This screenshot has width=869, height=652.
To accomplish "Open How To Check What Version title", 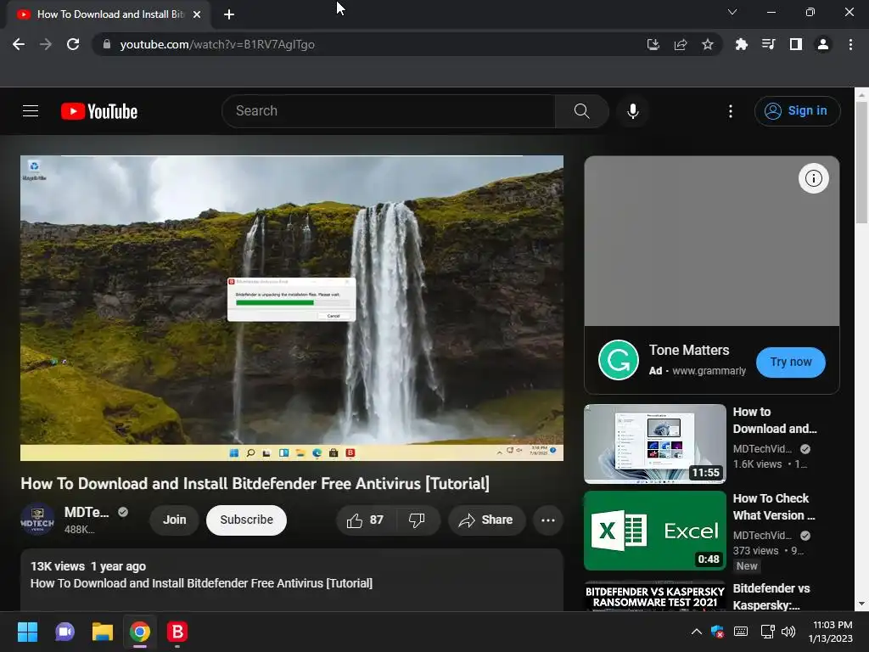I will tap(774, 507).
